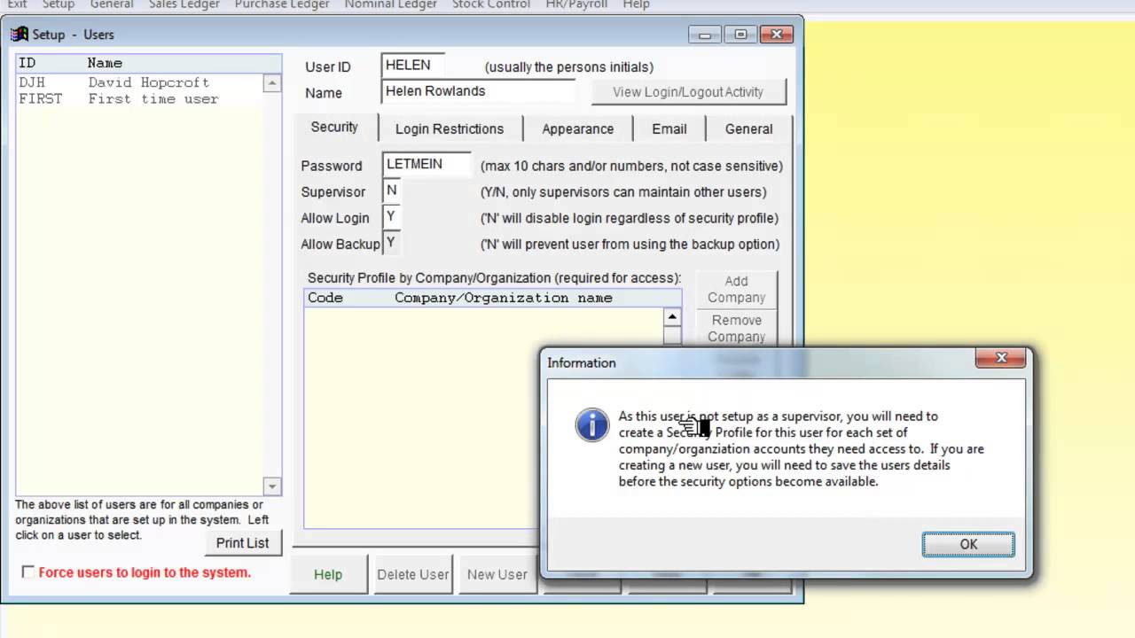This screenshot has width=1135, height=638.
Task: Open the HR/Payroll menu
Action: pos(576,4)
